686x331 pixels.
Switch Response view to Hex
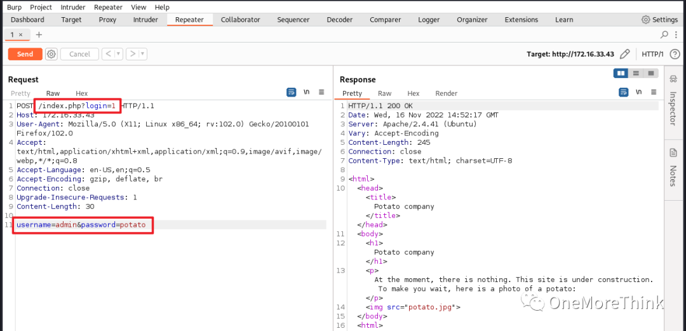pos(414,93)
